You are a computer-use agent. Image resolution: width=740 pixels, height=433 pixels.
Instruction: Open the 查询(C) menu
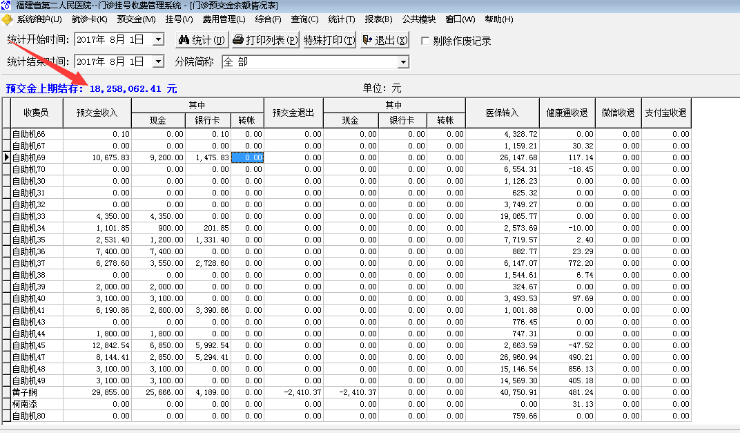[x=304, y=19]
